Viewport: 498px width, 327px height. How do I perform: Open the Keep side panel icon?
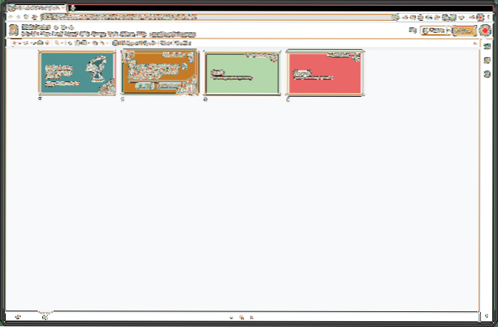coord(487,61)
